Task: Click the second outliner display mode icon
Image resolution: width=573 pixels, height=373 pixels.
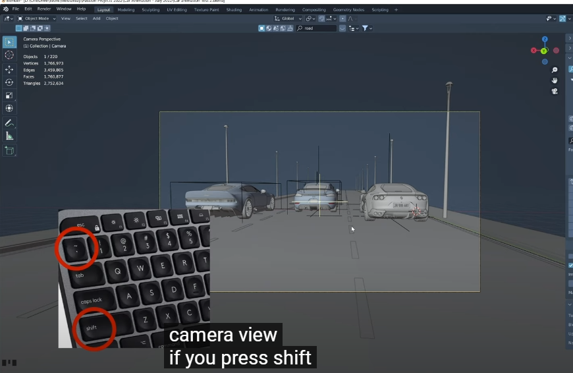Action: tap(269, 28)
